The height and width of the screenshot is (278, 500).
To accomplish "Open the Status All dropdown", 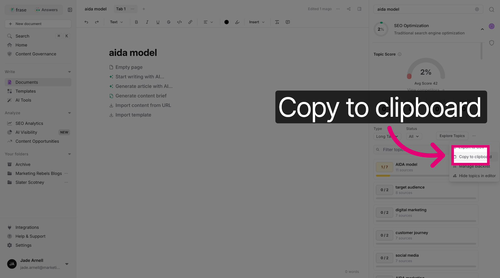I will click(414, 137).
